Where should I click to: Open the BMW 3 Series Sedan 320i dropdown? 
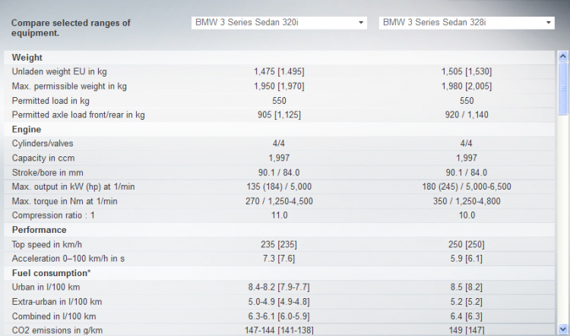279,23
